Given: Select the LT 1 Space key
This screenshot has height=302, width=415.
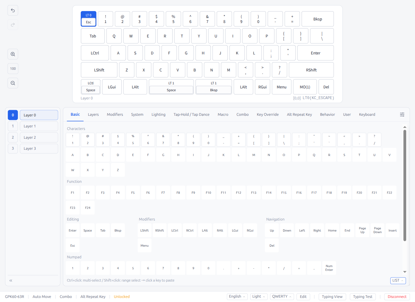Looking at the screenshot, I should [171, 87].
